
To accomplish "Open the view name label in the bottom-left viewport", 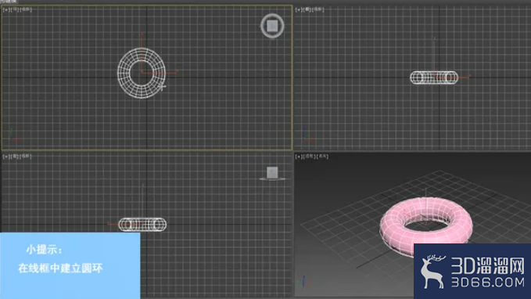I will point(15,157).
